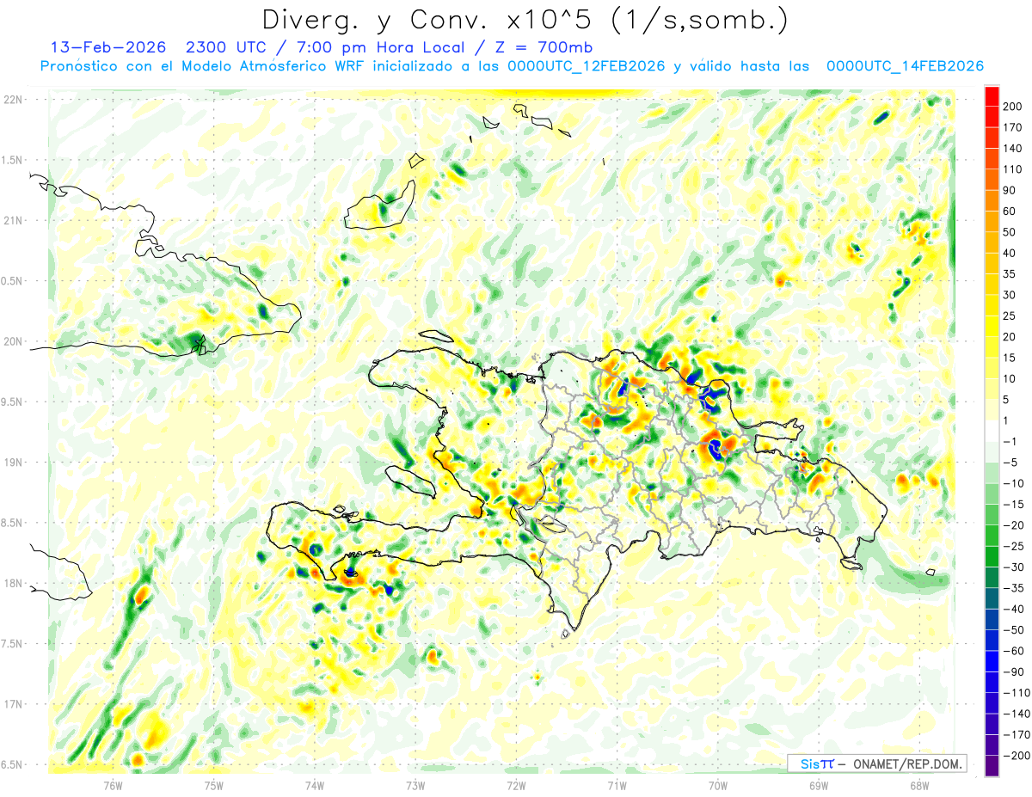This screenshot has width=1032, height=797.
Task: Click the "73W" longitude label
Action: (x=415, y=784)
